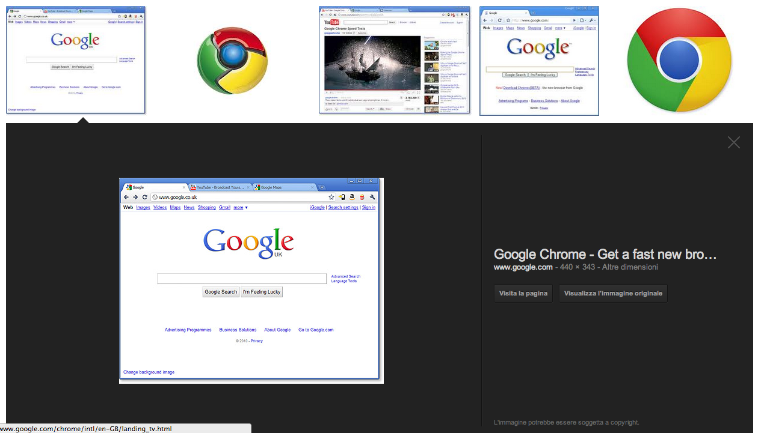Click the Amazon extension icon in preview
This screenshot has width=758, height=433.
(352, 197)
